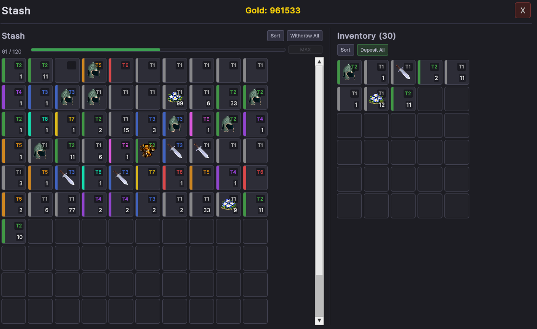Close the Stash window with X
Viewport: 537px width, 329px height.
523,11
